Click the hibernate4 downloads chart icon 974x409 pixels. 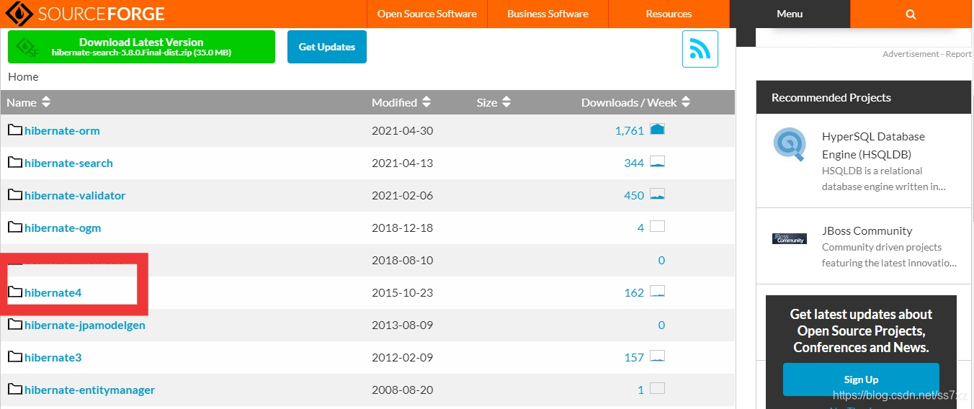tap(657, 292)
